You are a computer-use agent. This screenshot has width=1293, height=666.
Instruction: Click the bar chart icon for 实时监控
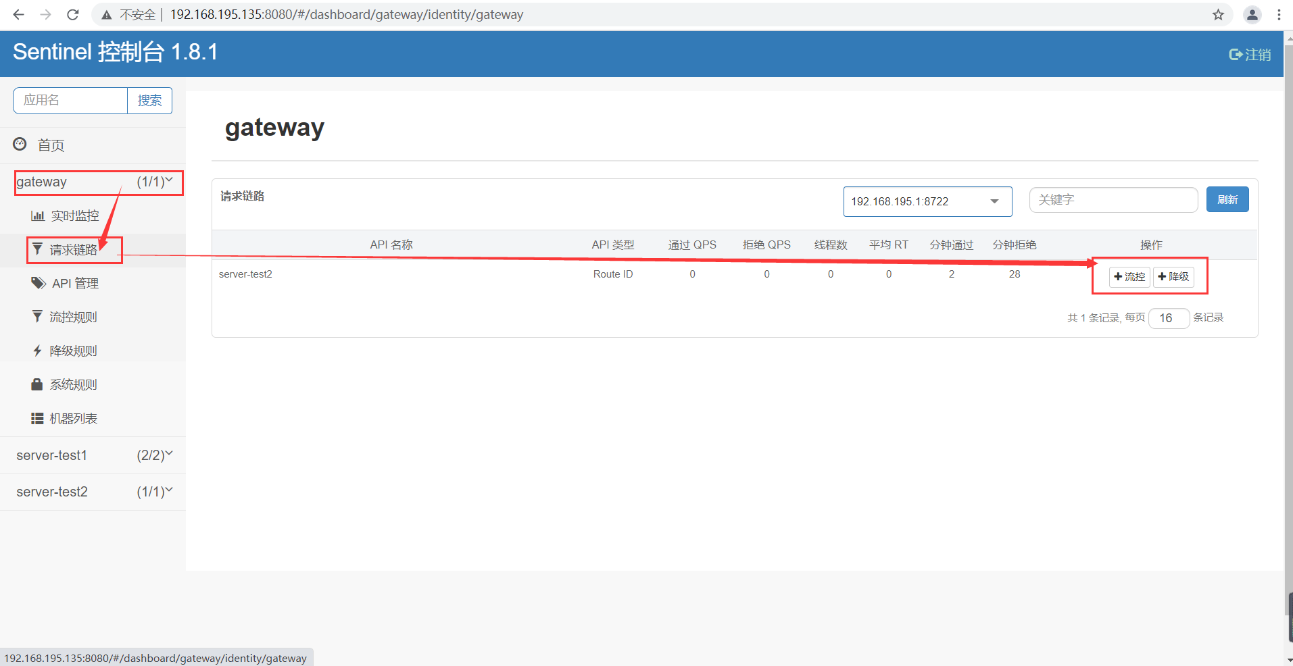click(x=38, y=215)
